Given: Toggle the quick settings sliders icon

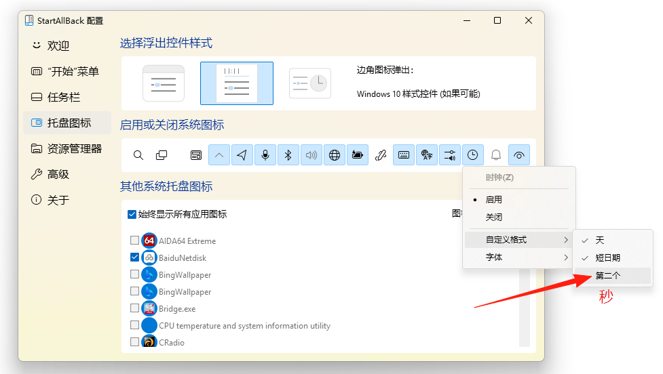Looking at the screenshot, I should pyautogui.click(x=450, y=155).
